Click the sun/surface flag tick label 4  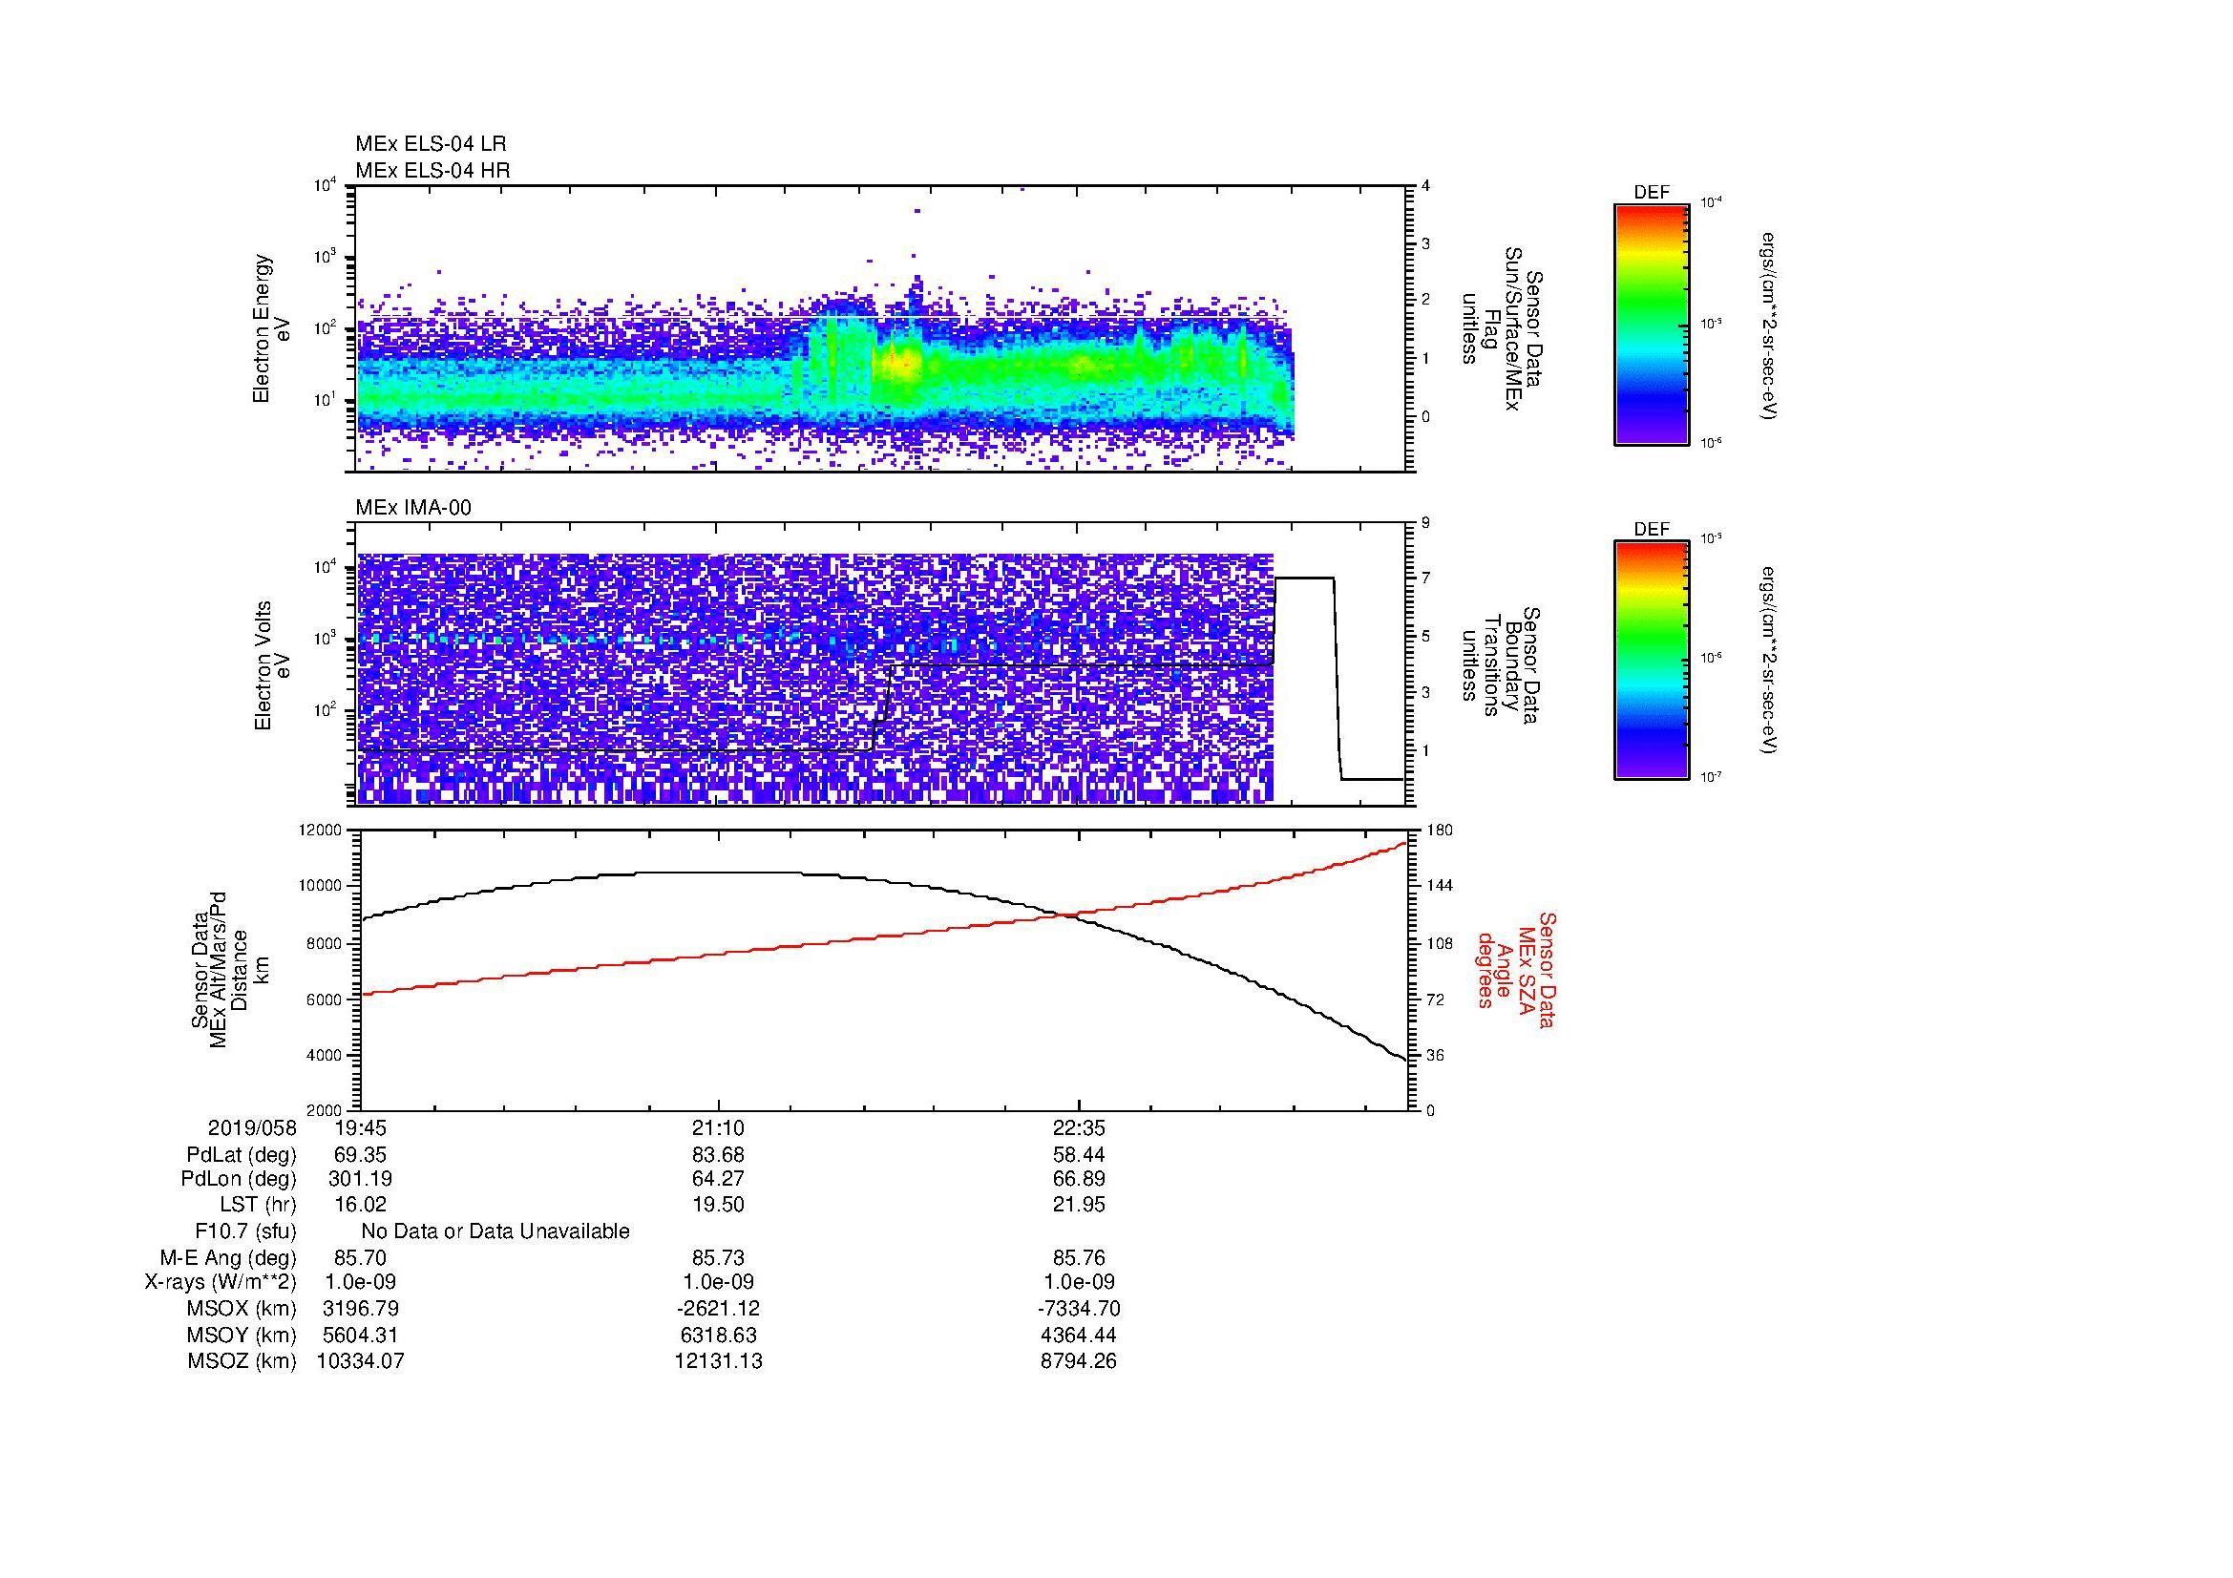click(x=1425, y=186)
